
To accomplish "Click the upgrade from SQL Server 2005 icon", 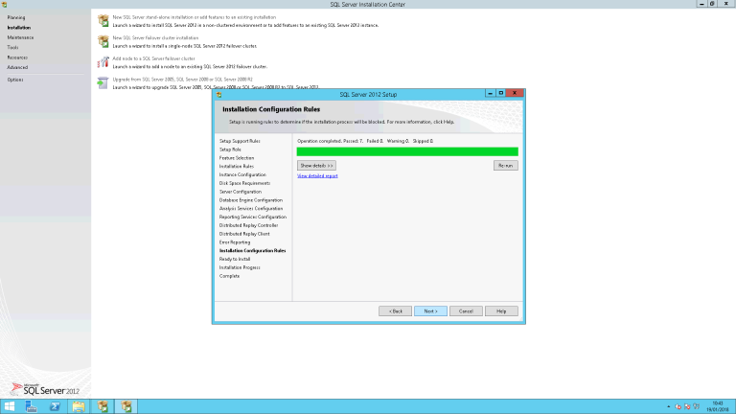I will (x=103, y=82).
